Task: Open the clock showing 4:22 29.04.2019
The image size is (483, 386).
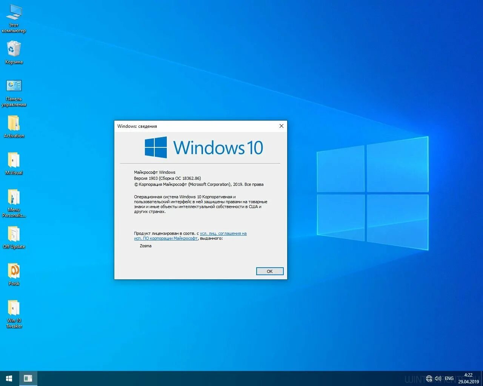Action: pos(468,378)
